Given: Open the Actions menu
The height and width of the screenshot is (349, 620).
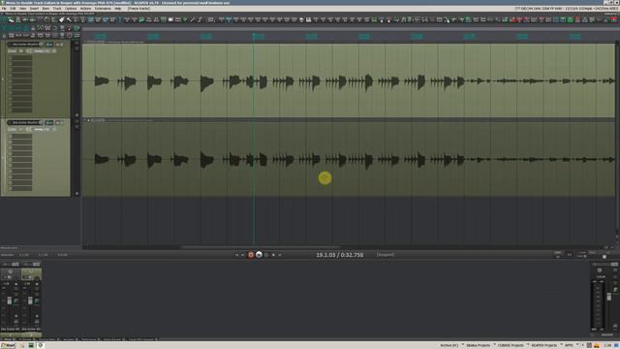Looking at the screenshot, I should point(85,9).
